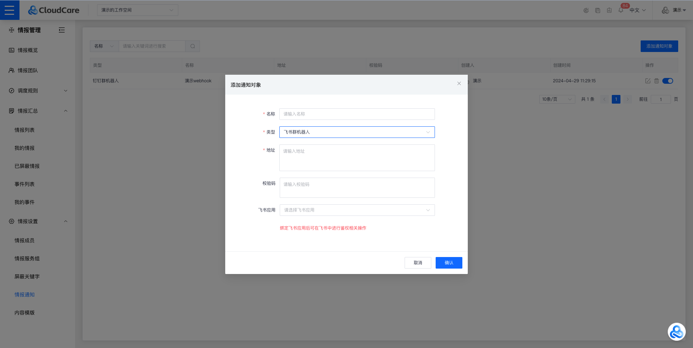Click the refresh icon in top bar

pyautogui.click(x=586, y=10)
